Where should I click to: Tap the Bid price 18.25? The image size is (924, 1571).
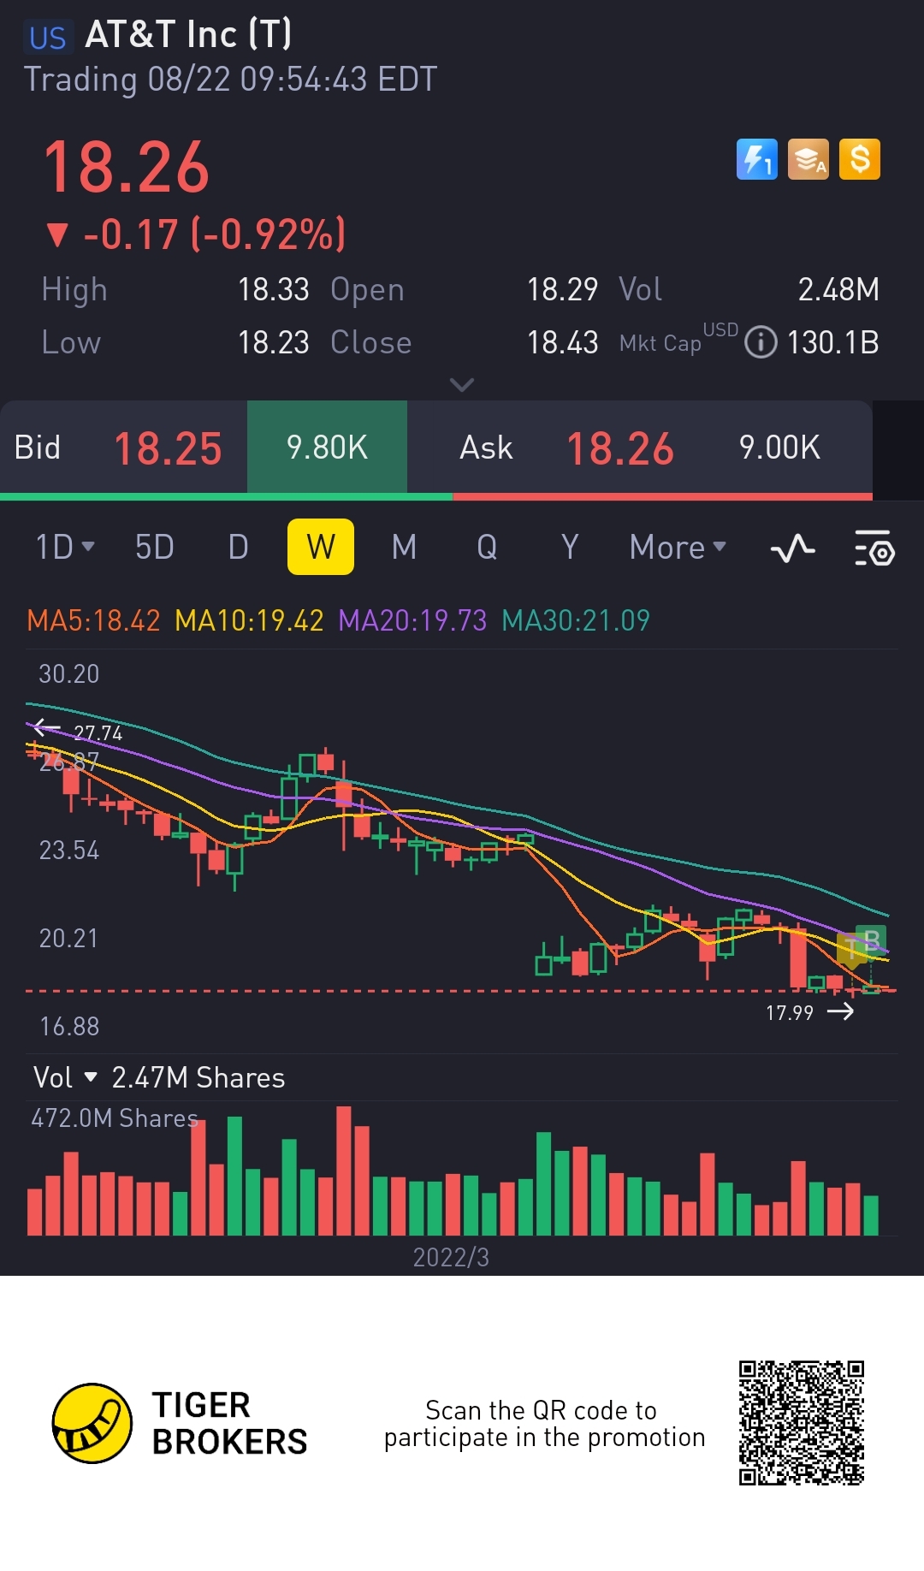(x=168, y=448)
